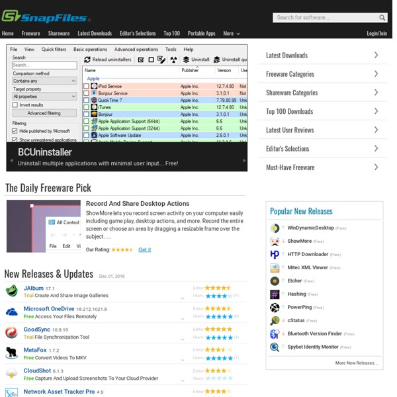Viewport: 397px width, 397px height.
Task: Click the Etcher disc icon
Action: click(x=275, y=281)
